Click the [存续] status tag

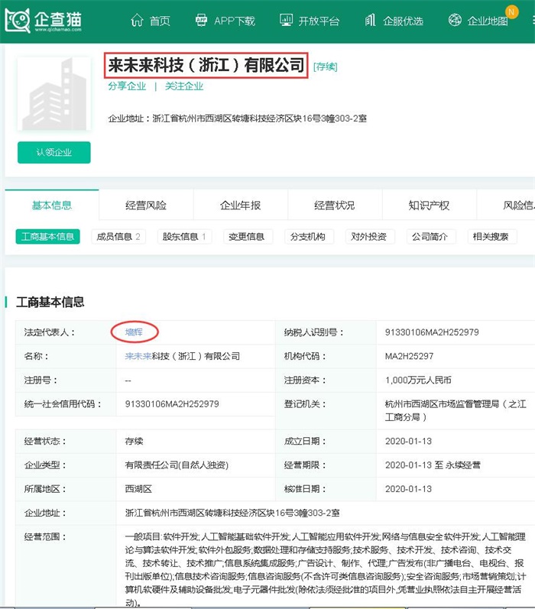(326, 66)
